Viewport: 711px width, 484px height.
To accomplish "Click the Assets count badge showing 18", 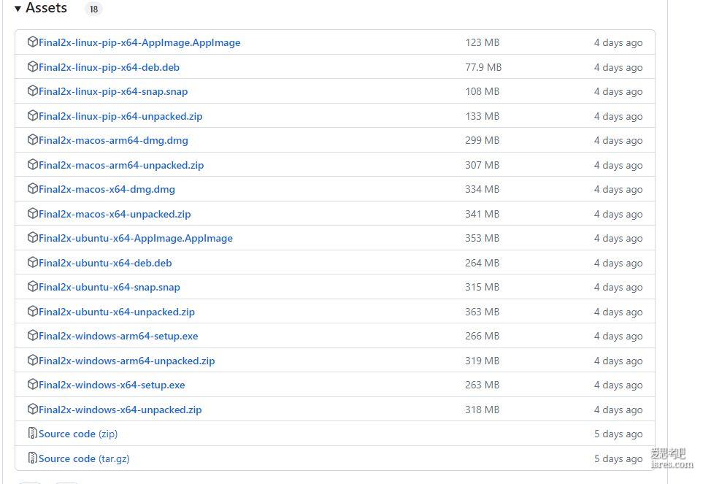I will 93,9.
